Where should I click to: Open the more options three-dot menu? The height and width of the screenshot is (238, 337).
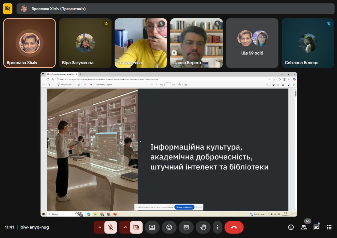(218, 227)
